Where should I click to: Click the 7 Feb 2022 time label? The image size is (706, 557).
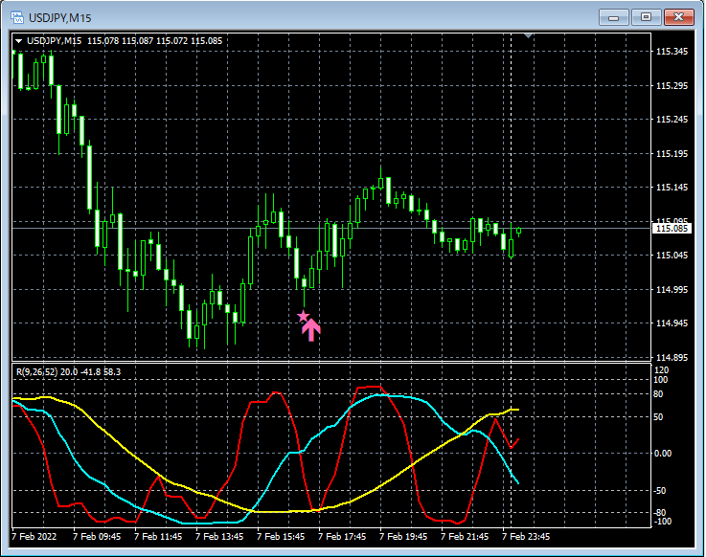click(x=34, y=536)
